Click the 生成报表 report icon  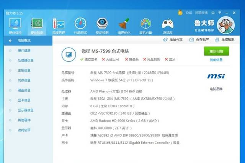(x=217, y=40)
